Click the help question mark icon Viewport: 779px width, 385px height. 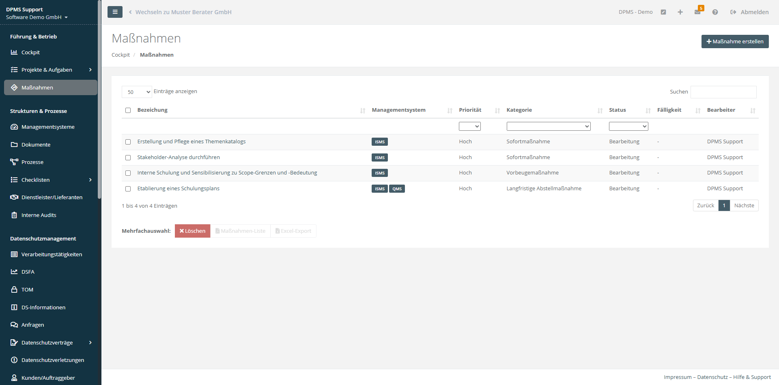click(x=715, y=12)
